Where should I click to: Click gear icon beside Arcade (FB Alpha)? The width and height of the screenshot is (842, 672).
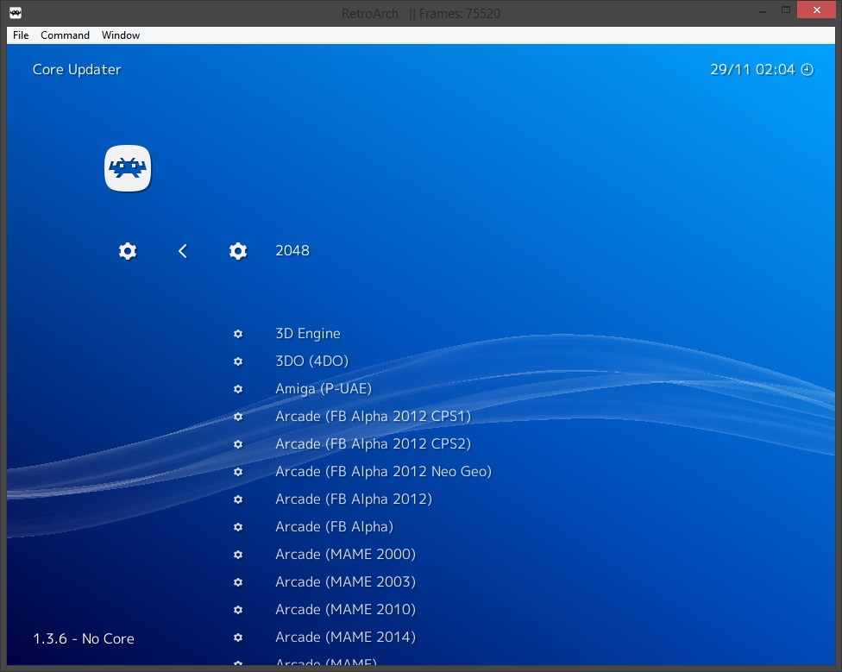[238, 527]
